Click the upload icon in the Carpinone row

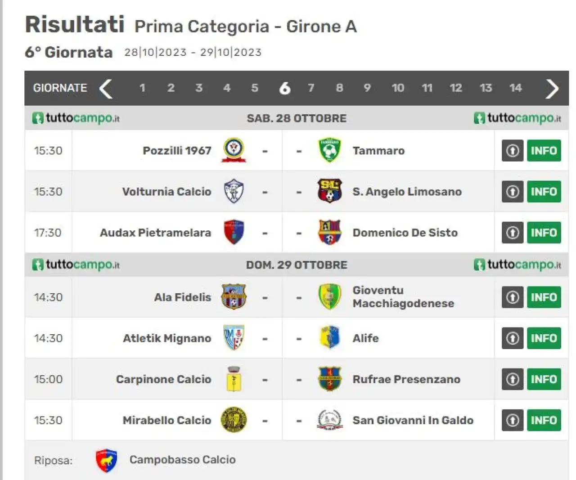tap(513, 379)
